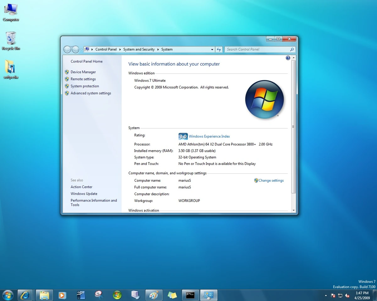The image size is (377, 301).
Task: Open Paint from the taskbar
Action: tap(154, 295)
